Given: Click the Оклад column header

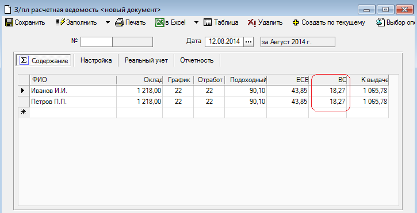Looking at the screenshot, I should (139, 80).
